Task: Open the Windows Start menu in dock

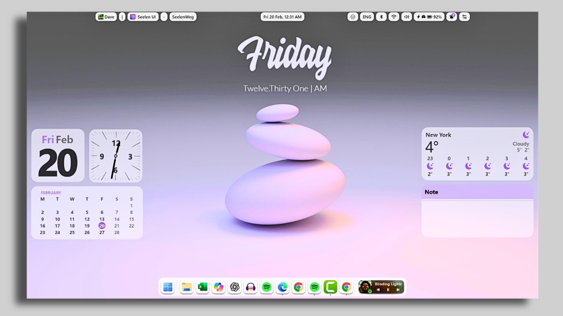Action: tap(168, 287)
